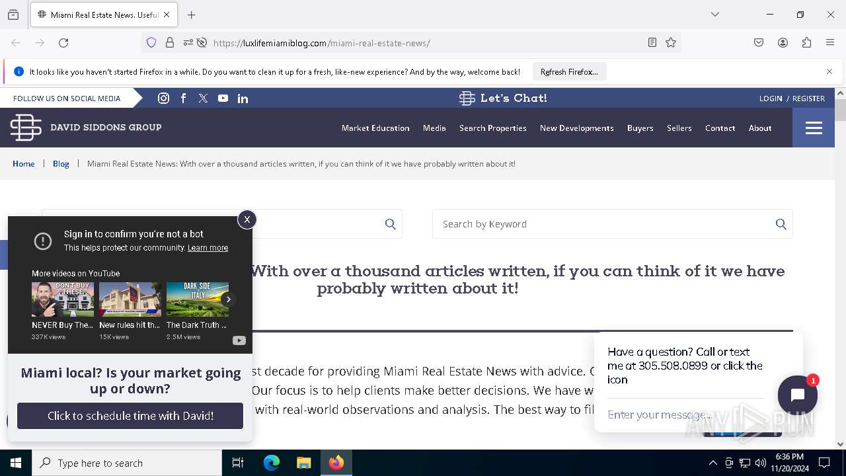Open Firefox account profile icon

coord(783,43)
